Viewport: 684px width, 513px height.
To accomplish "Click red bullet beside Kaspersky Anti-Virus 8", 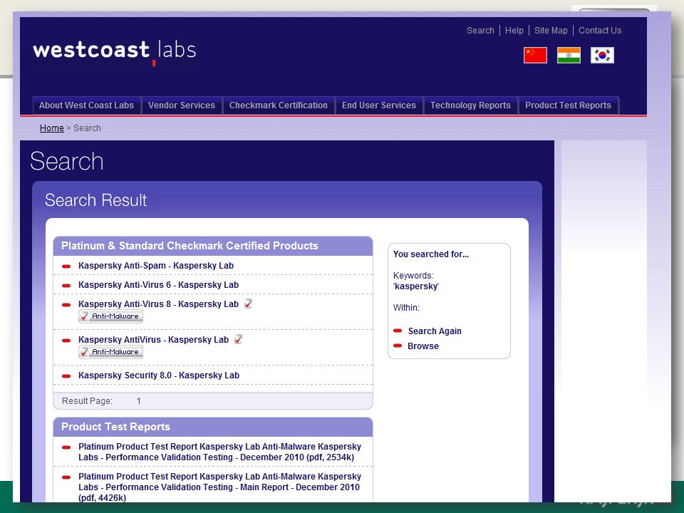I will 66,305.
